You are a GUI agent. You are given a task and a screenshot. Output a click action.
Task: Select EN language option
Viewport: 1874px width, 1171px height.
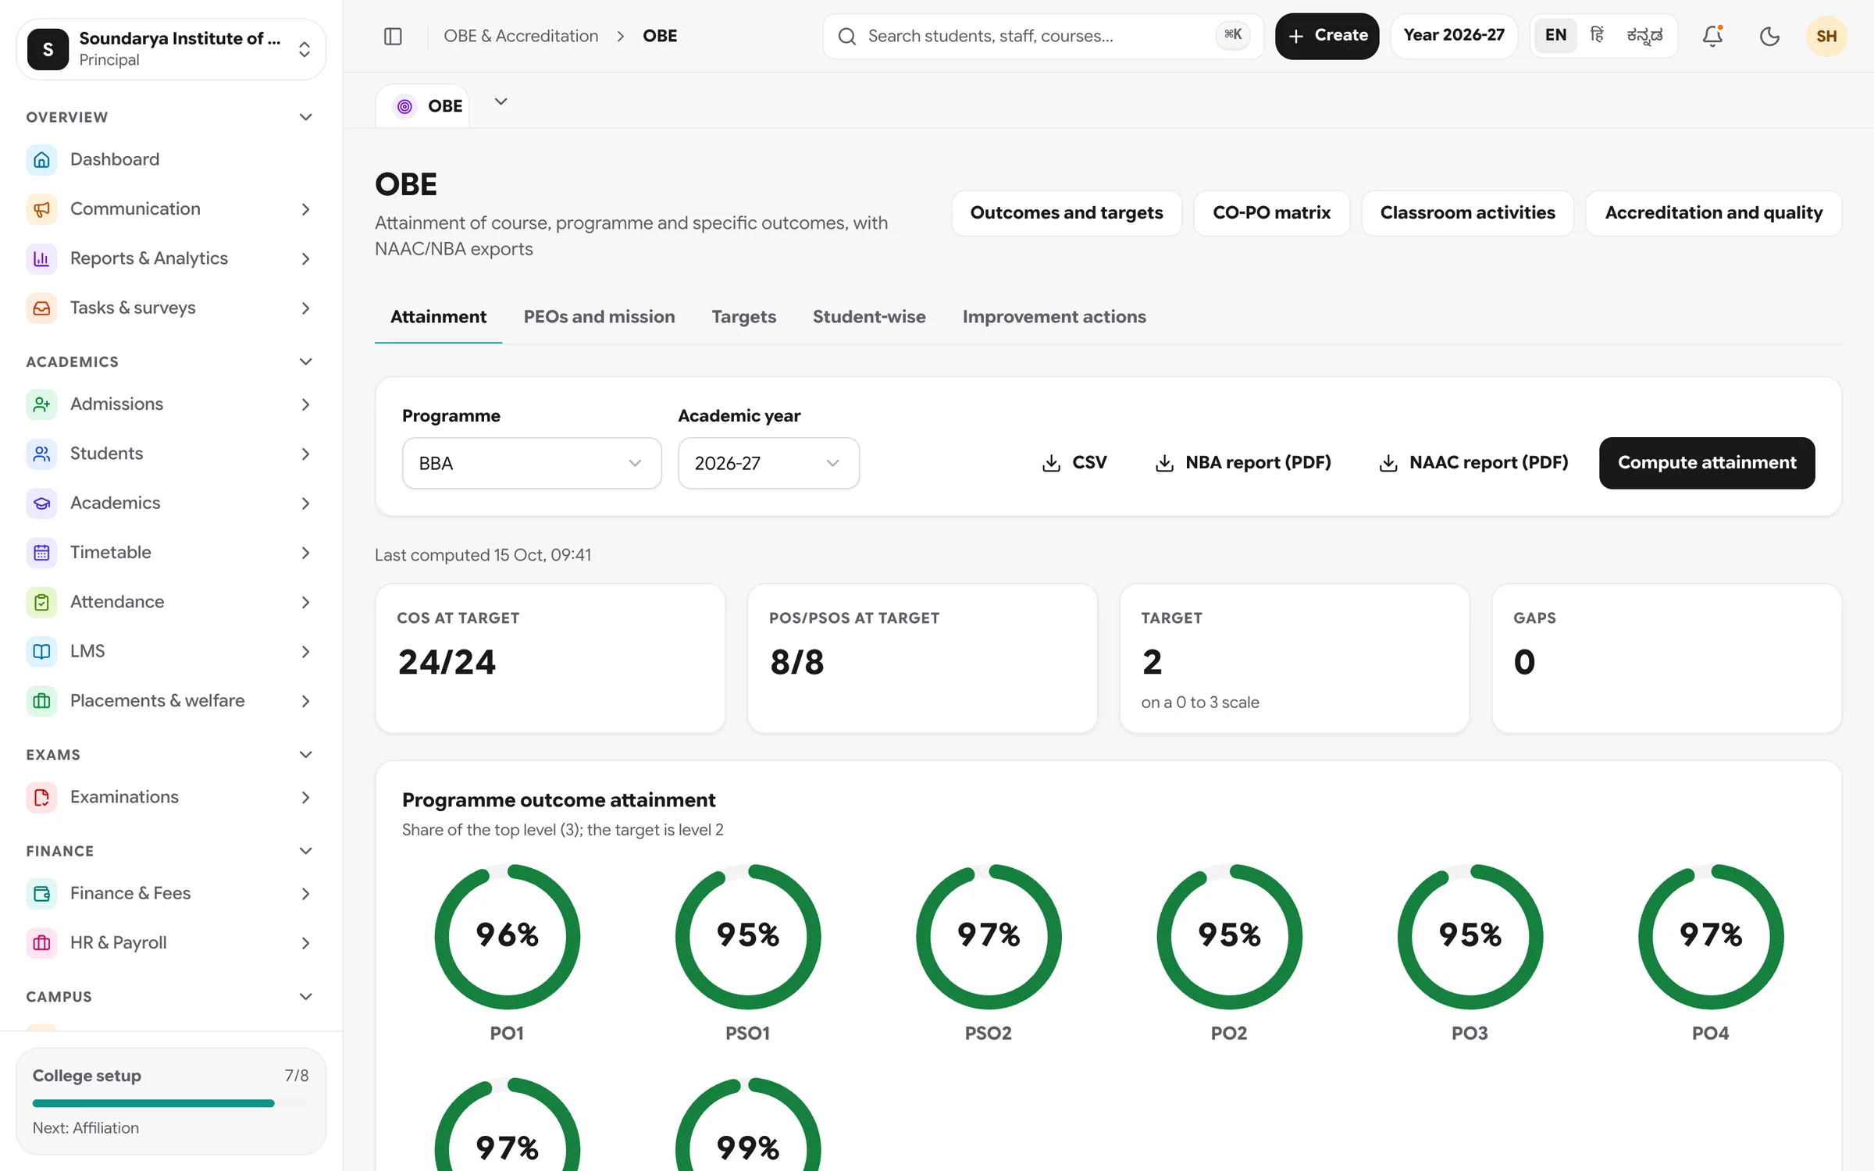(1555, 35)
